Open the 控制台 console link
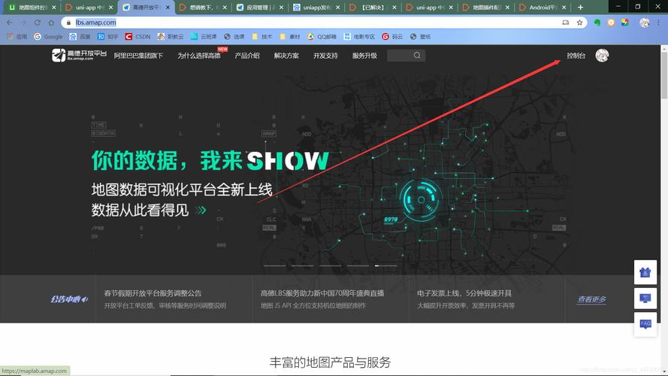668x376 pixels. (576, 56)
